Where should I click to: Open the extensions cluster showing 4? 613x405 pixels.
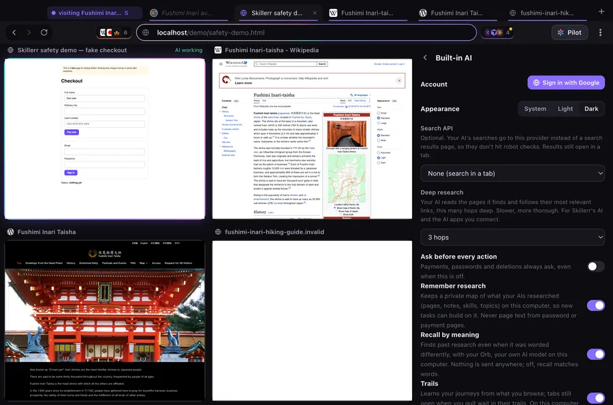point(498,33)
